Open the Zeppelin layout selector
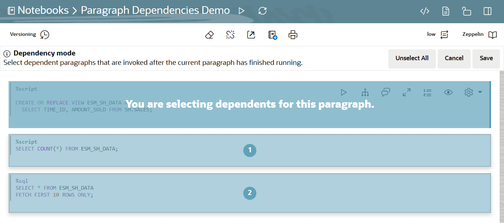Viewport: 504px width, 223px height. pyautogui.click(x=479, y=34)
